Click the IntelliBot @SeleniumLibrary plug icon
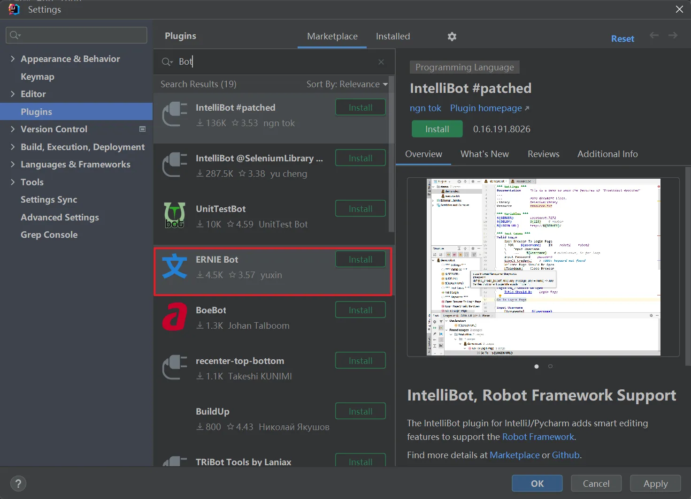Screen dimensions: 691x499 tap(175, 165)
